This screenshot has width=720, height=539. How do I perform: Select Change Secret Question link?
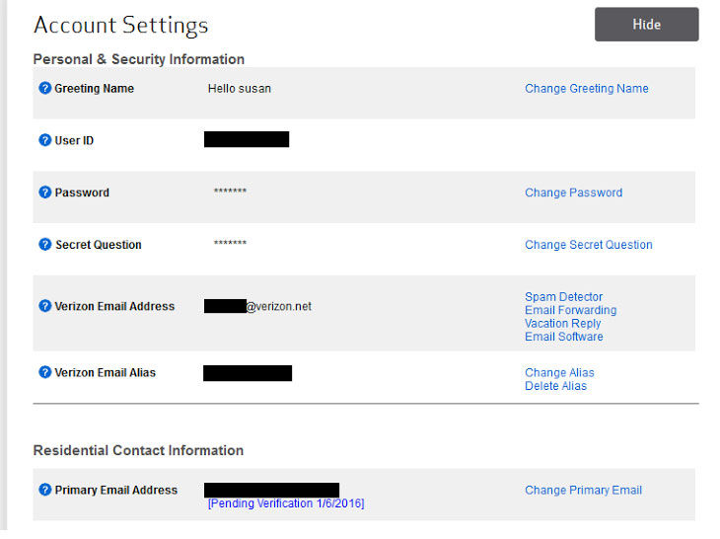[588, 245]
